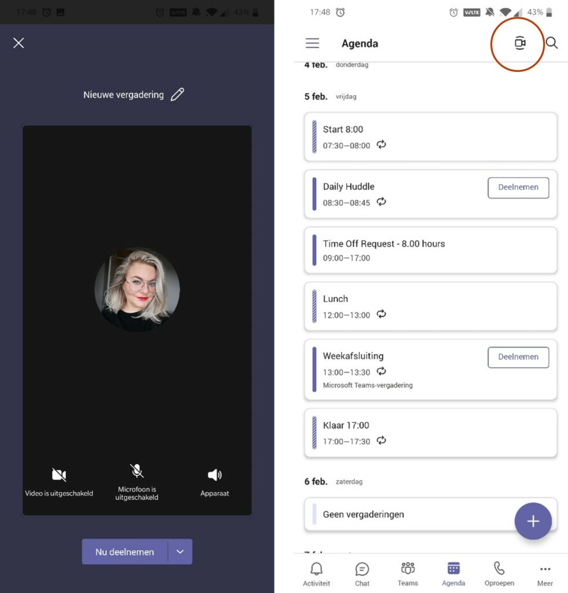Open the Time Off Request event
Image resolution: width=568 pixels, height=593 pixels.
pyautogui.click(x=431, y=250)
